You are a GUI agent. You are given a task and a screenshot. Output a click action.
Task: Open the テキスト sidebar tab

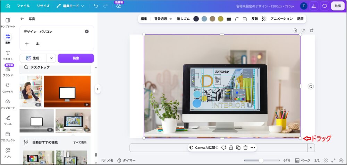(8, 55)
